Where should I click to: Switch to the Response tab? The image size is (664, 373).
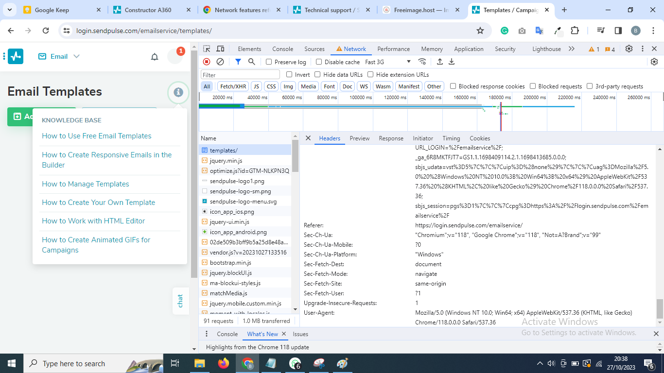tap(391, 138)
